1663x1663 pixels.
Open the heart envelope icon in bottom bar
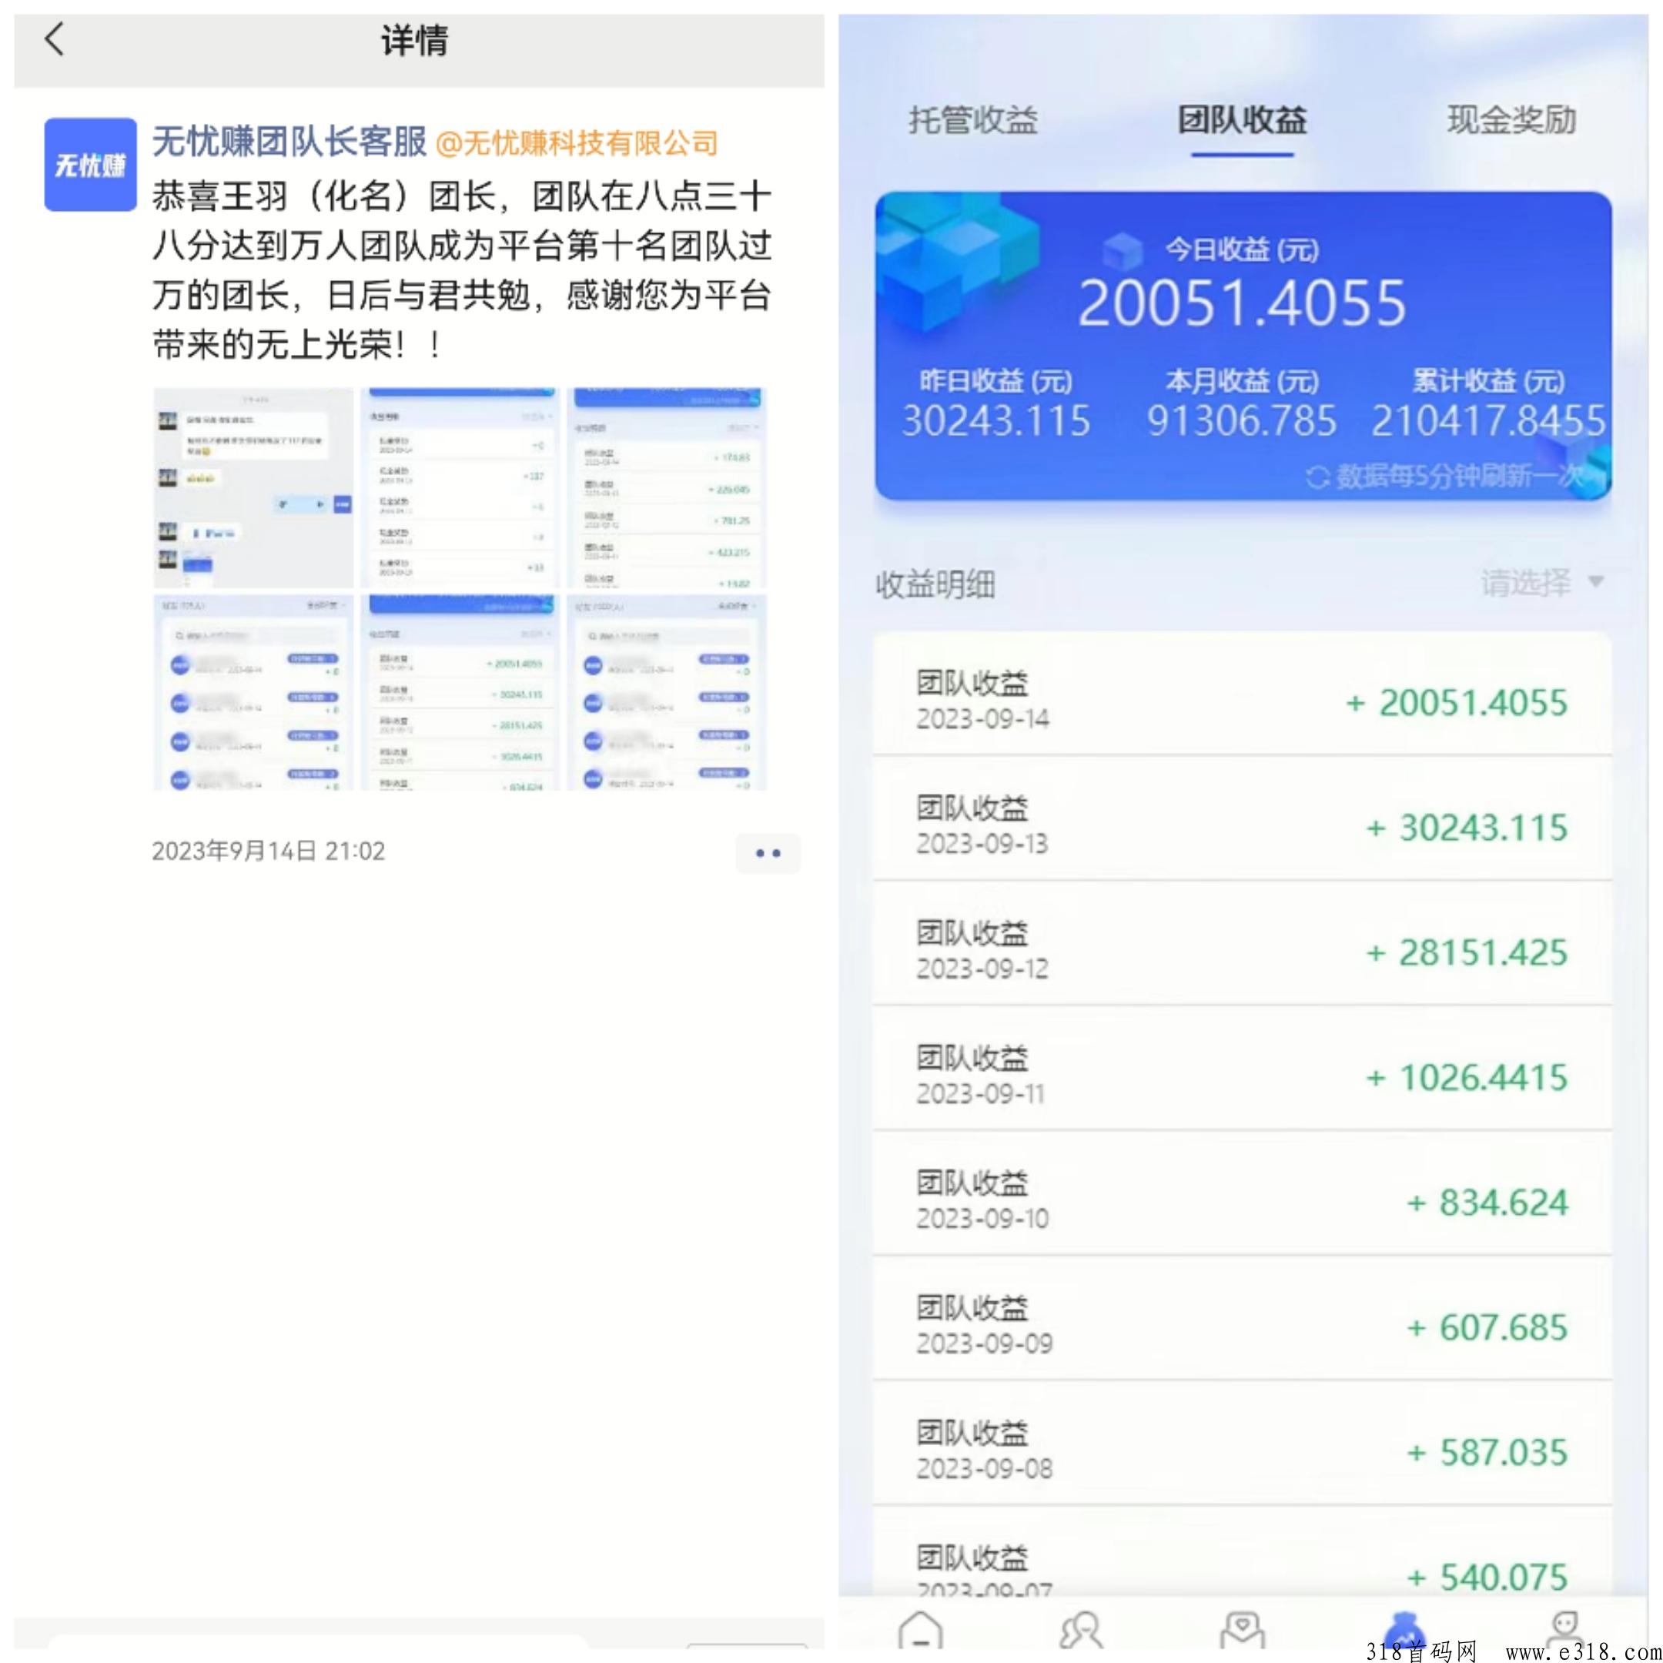click(1242, 1628)
